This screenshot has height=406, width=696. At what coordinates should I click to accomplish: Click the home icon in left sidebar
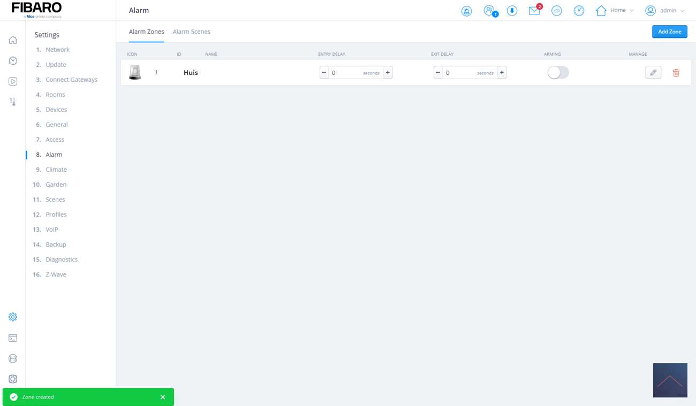tap(13, 40)
